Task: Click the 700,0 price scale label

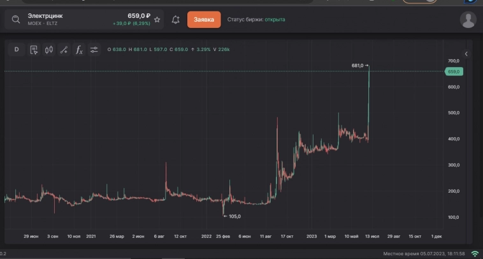Action: tap(454, 61)
